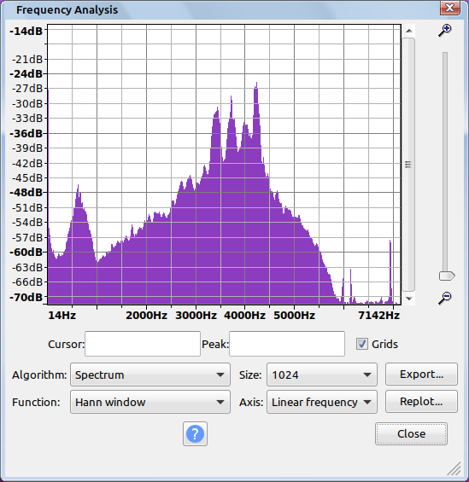Click the Close button

411,433
